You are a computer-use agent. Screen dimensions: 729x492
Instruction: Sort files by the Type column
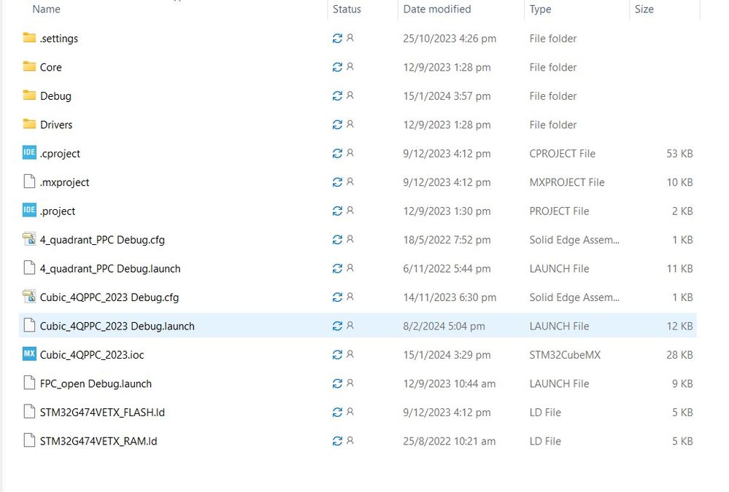click(540, 9)
